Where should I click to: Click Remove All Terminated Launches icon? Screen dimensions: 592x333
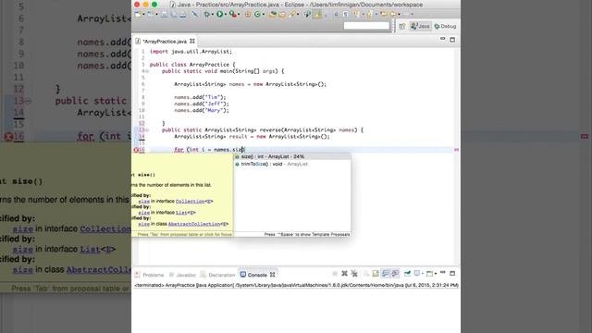(354, 274)
